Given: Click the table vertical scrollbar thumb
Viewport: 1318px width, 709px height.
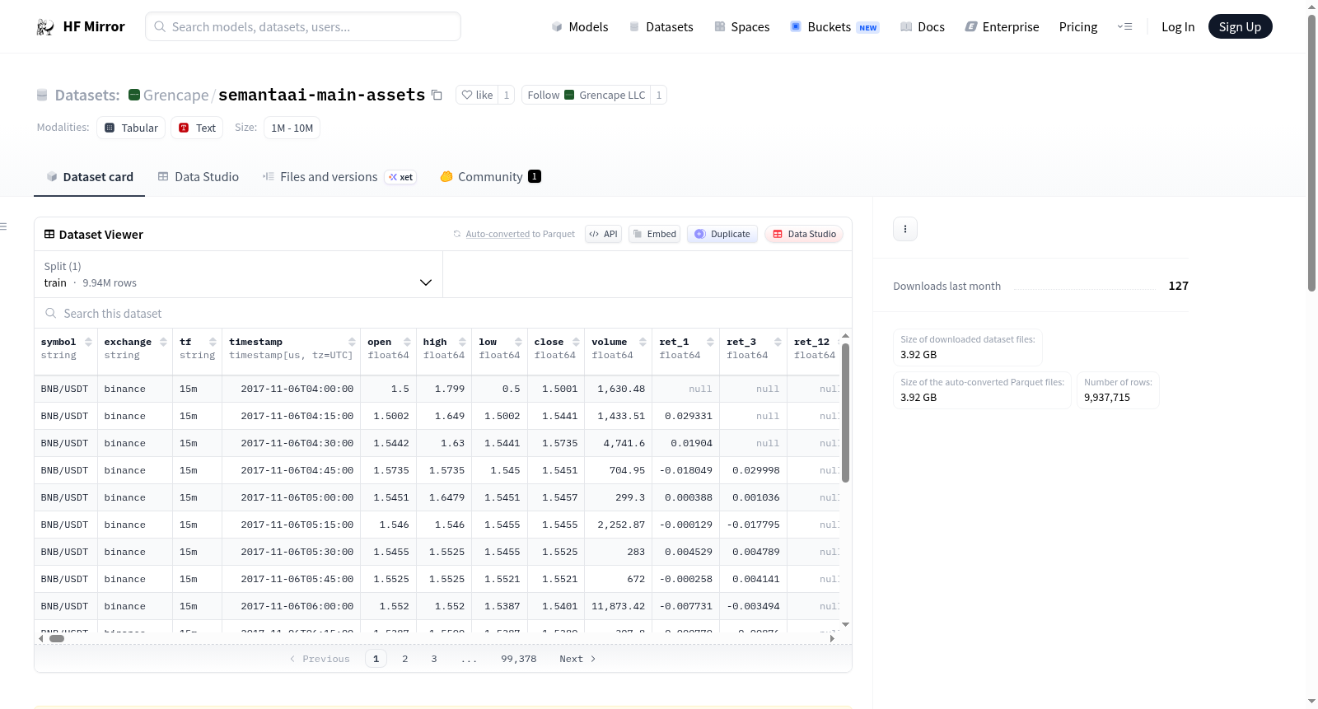Looking at the screenshot, I should 845,412.
